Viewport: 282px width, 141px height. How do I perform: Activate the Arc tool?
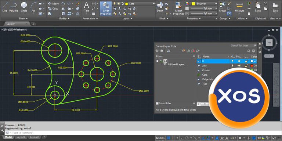coord(33,7)
